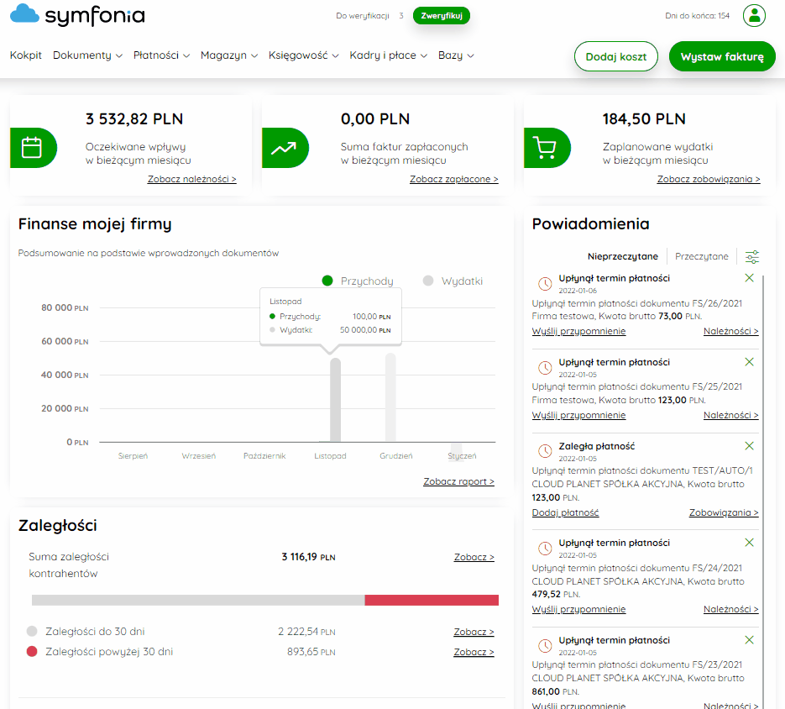Go to Kokpit dashboard

25,55
